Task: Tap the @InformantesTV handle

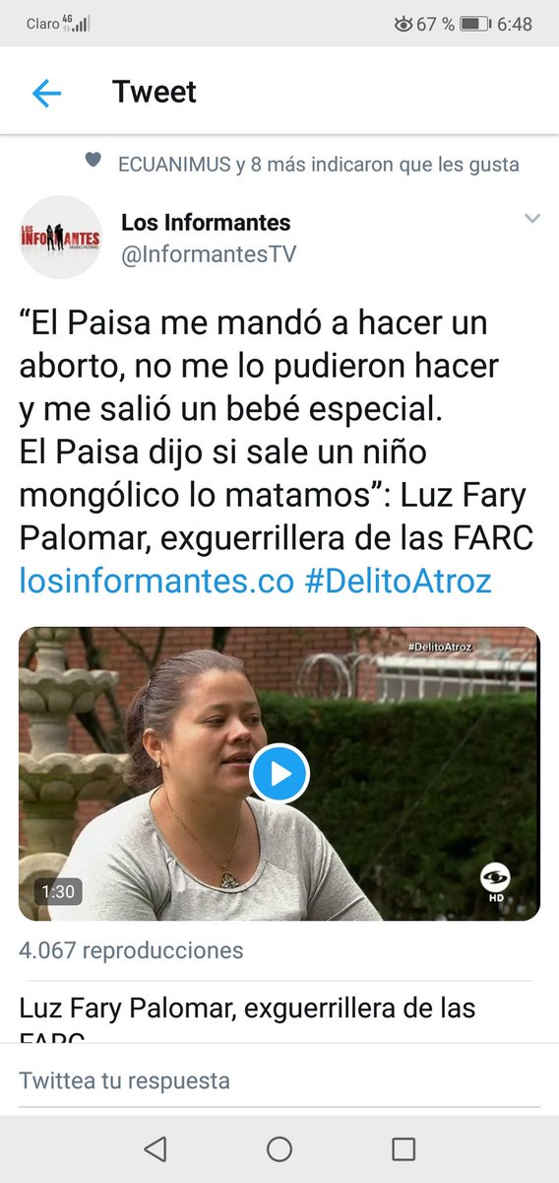Action: pyautogui.click(x=209, y=254)
